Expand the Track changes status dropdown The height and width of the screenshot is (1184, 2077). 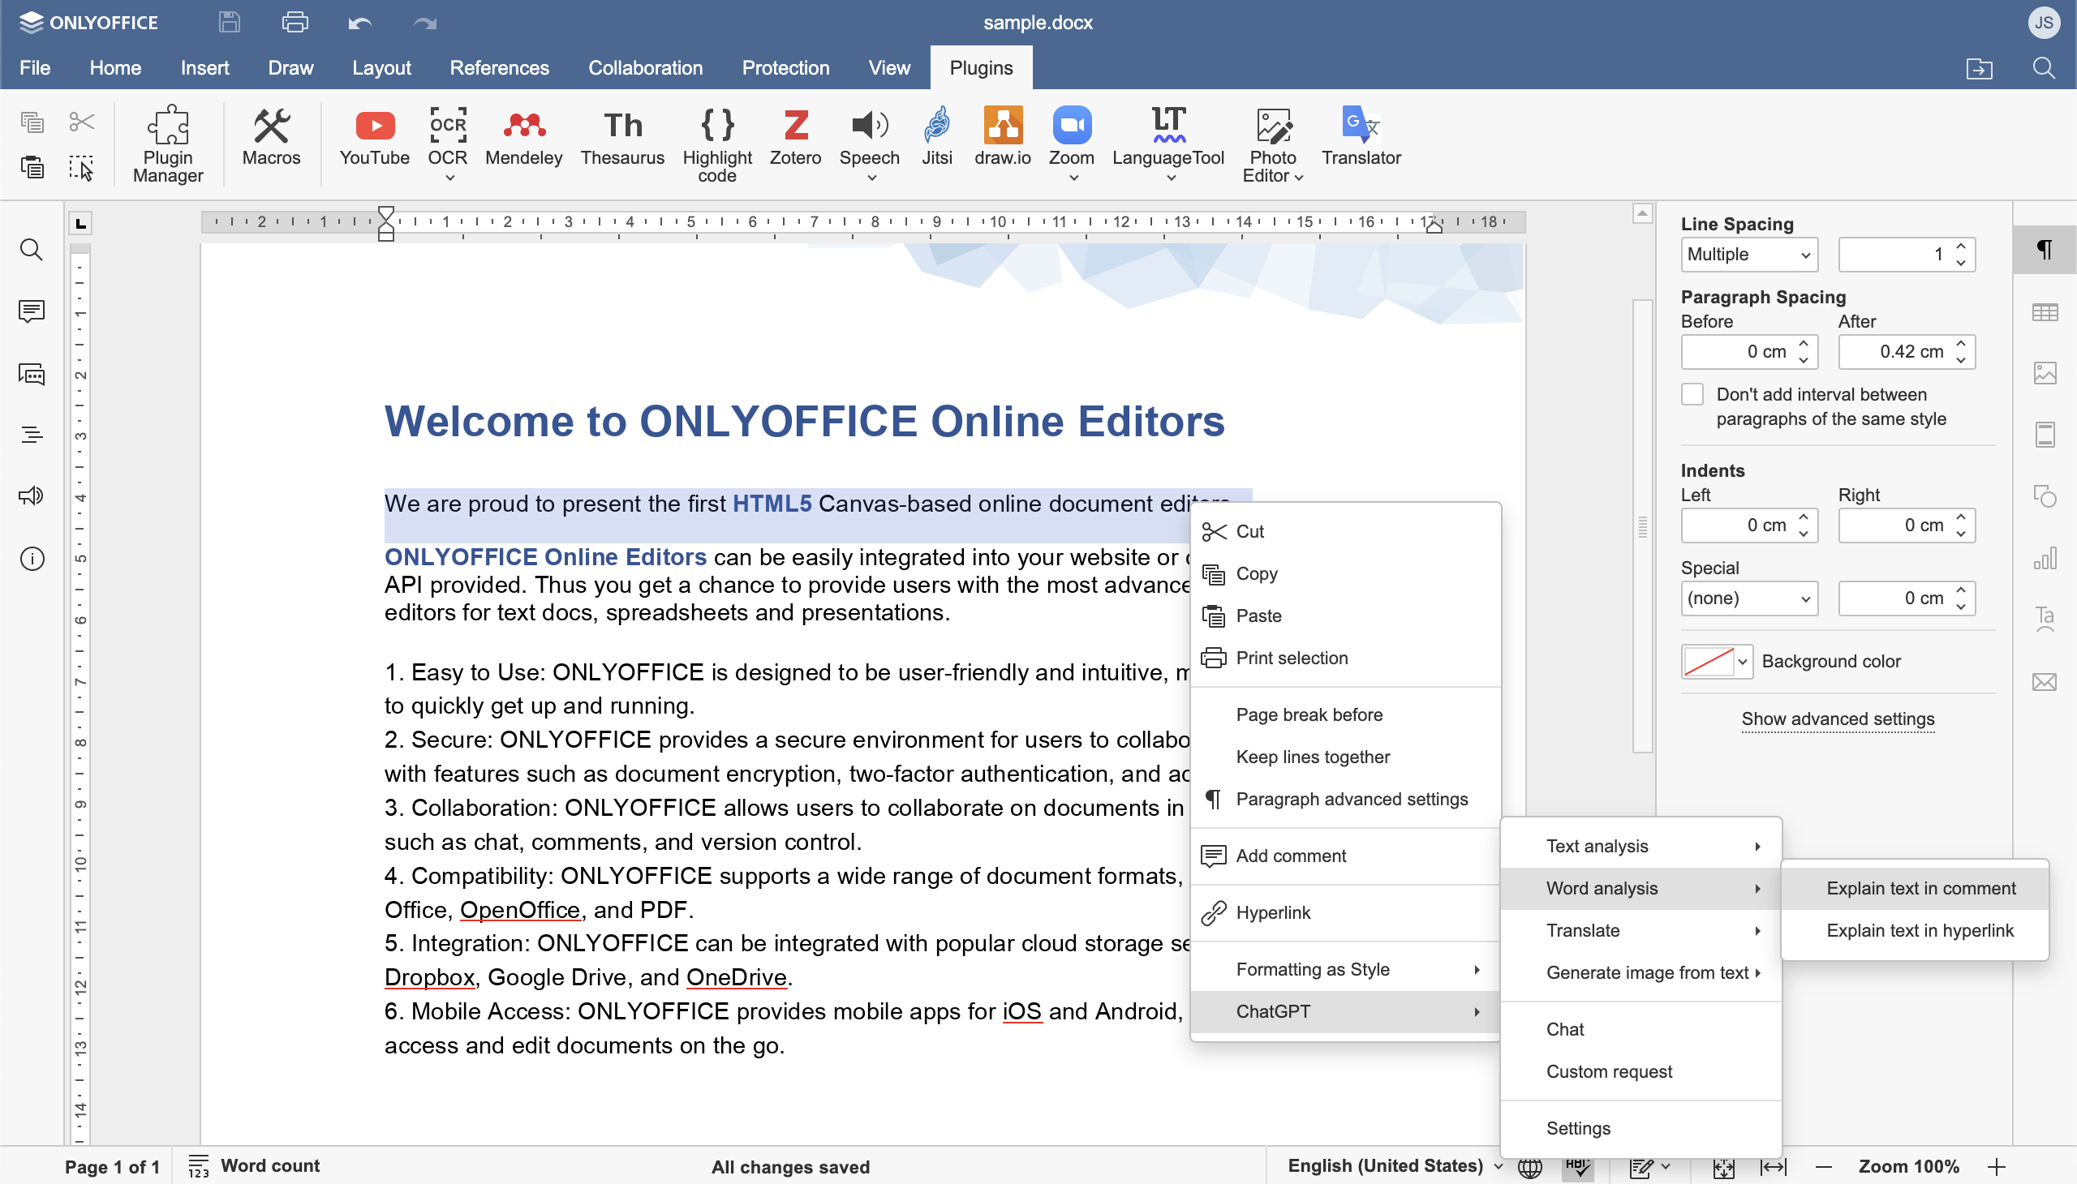[1665, 1167]
